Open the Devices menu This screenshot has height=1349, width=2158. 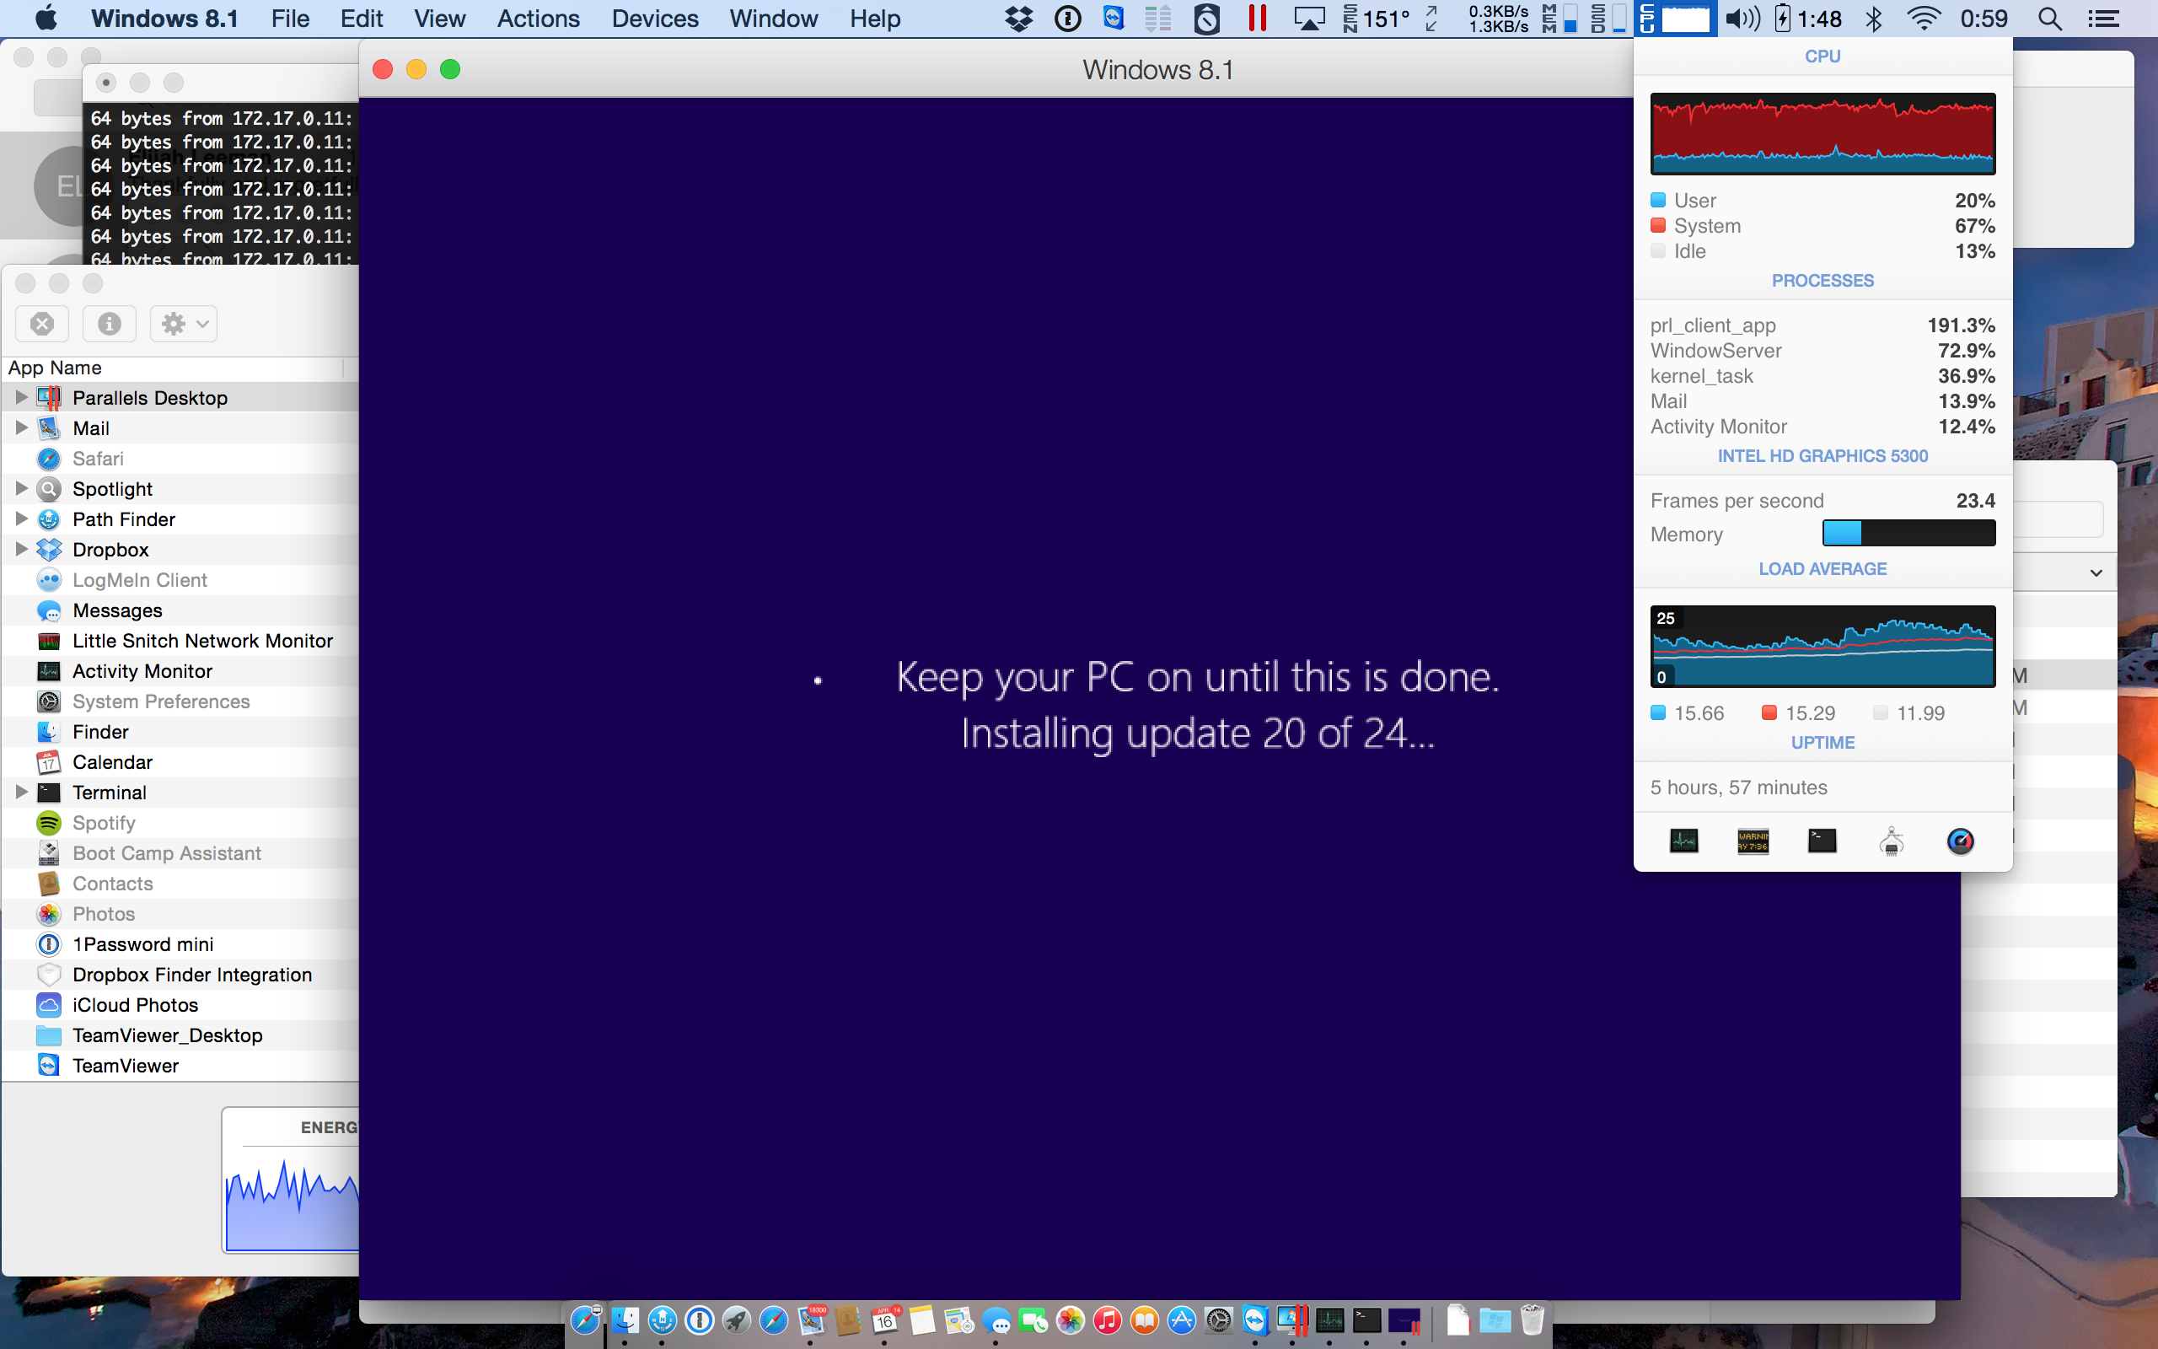tap(654, 18)
